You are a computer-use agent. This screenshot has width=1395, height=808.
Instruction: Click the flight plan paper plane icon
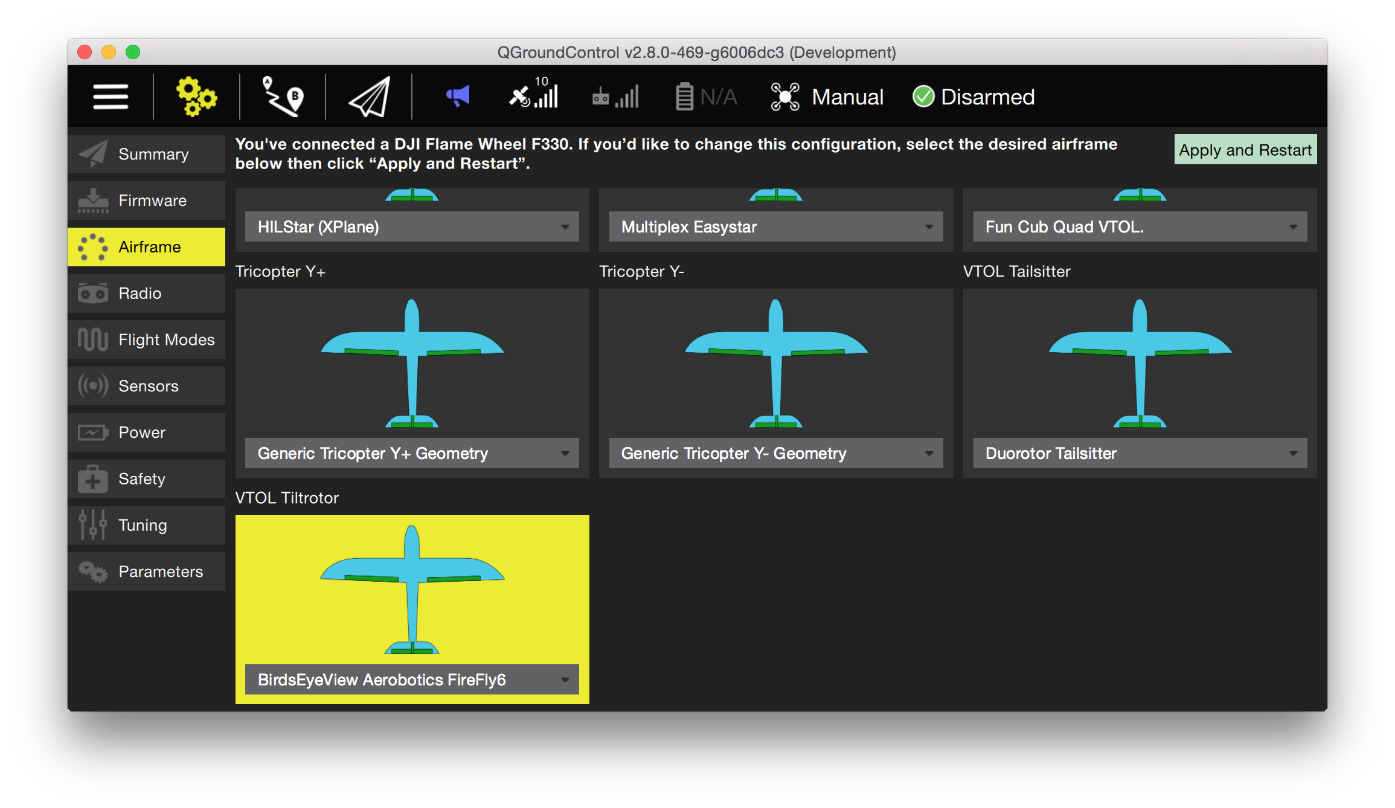pos(368,96)
